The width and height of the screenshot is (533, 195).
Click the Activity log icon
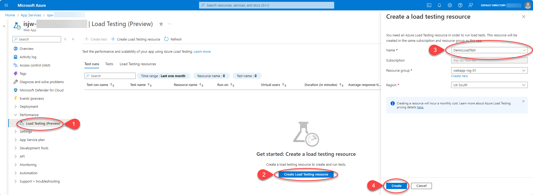(x=16, y=57)
